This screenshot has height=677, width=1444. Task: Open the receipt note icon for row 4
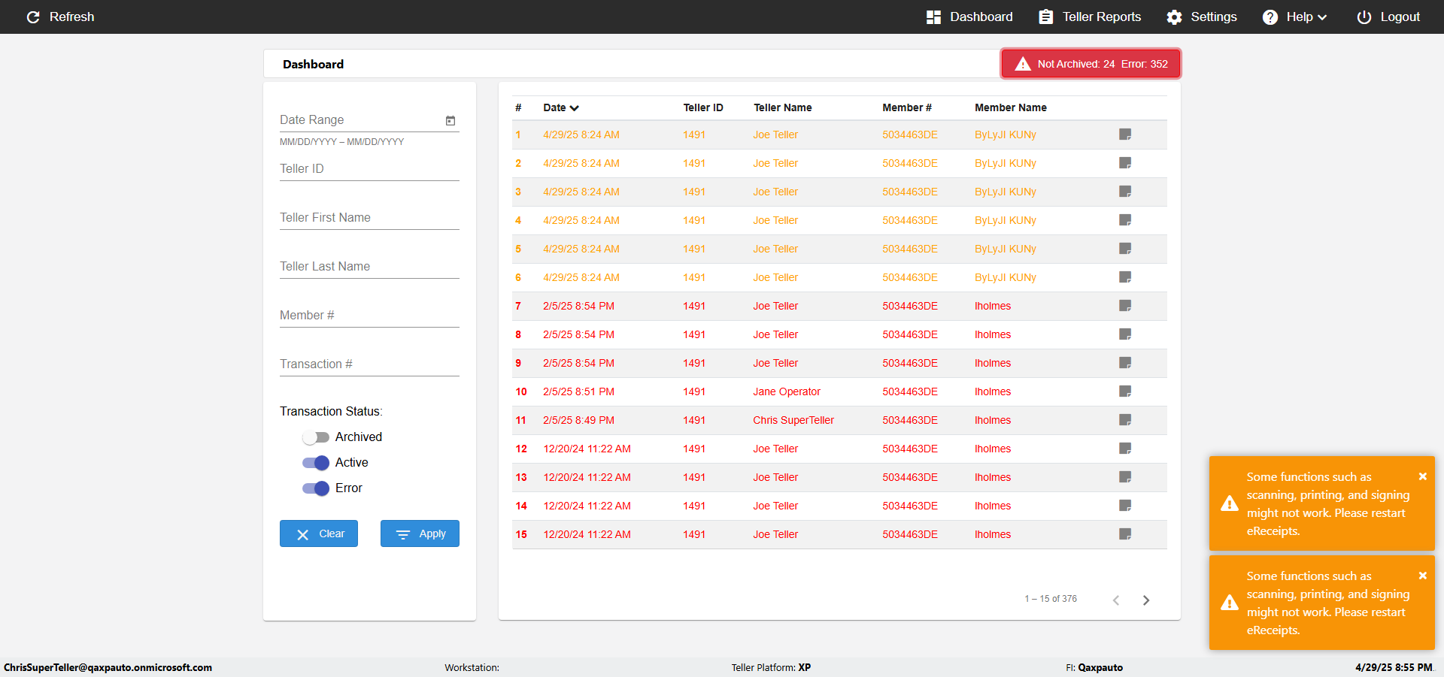[x=1125, y=220]
